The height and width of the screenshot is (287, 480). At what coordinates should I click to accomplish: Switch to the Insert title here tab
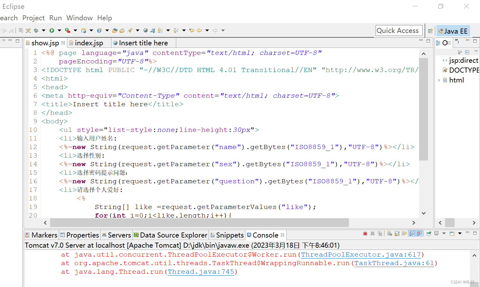[x=143, y=43]
